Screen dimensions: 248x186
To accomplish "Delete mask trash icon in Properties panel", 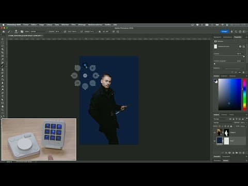I will coord(243,72).
